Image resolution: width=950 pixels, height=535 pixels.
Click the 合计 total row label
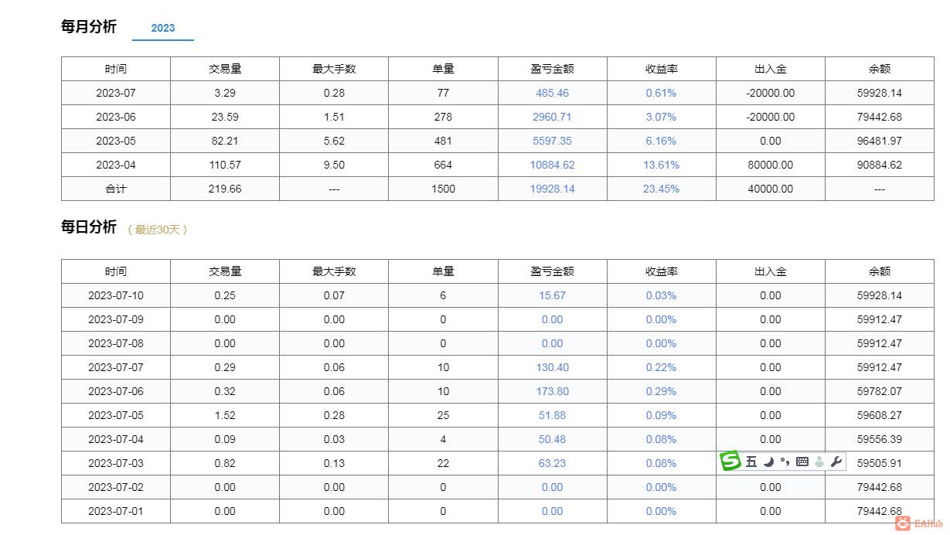116,189
